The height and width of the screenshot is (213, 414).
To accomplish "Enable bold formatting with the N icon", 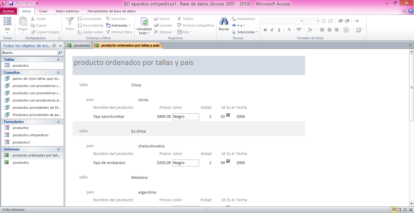I will pyautogui.click(x=265, y=30).
